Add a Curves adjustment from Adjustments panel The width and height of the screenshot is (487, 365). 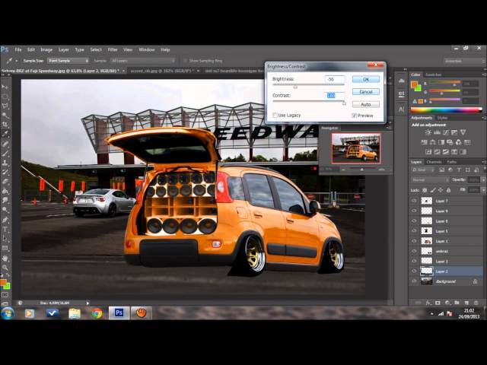pos(445,132)
